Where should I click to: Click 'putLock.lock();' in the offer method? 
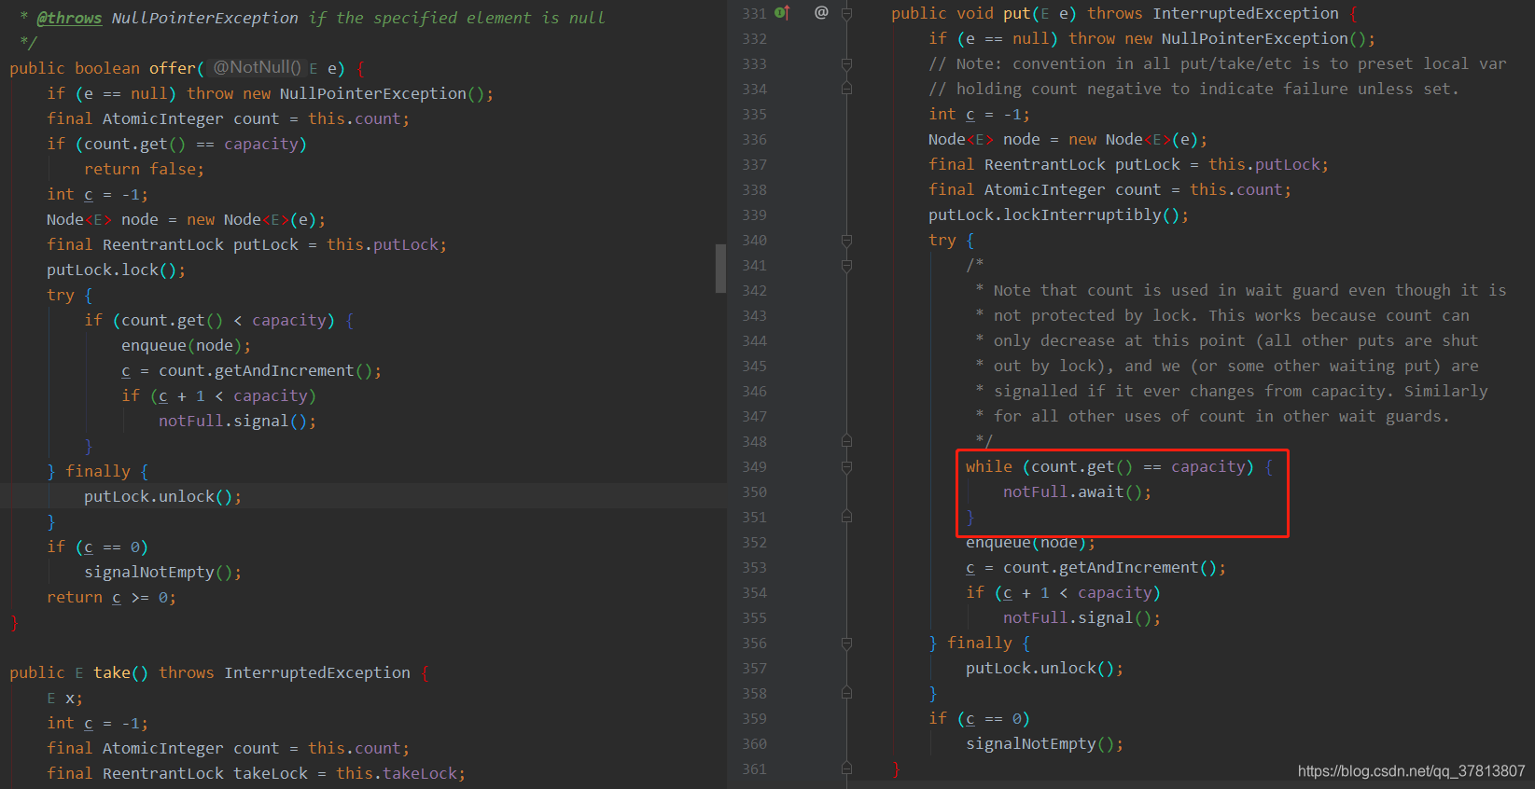(116, 270)
